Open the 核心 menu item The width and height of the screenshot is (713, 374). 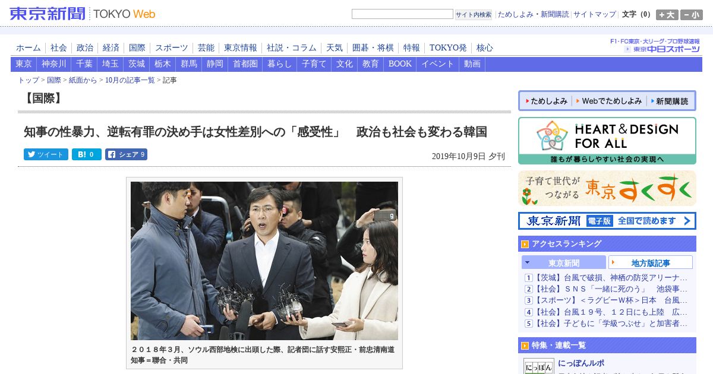485,48
